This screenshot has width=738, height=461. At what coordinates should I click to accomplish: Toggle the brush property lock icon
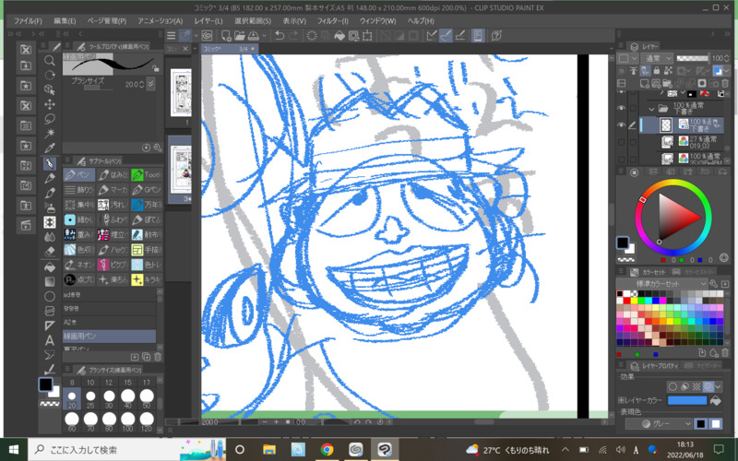pyautogui.click(x=156, y=68)
